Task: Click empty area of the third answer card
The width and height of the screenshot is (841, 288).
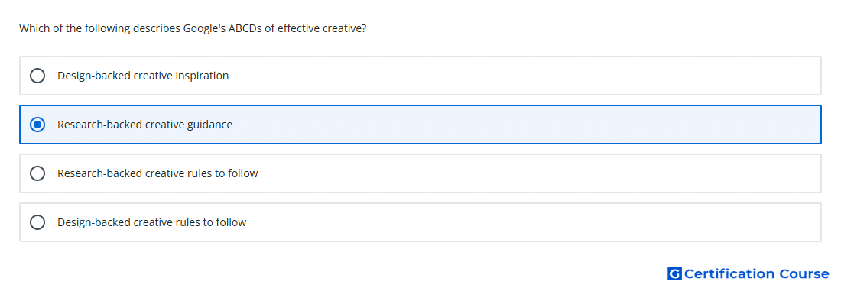Action: (537, 173)
